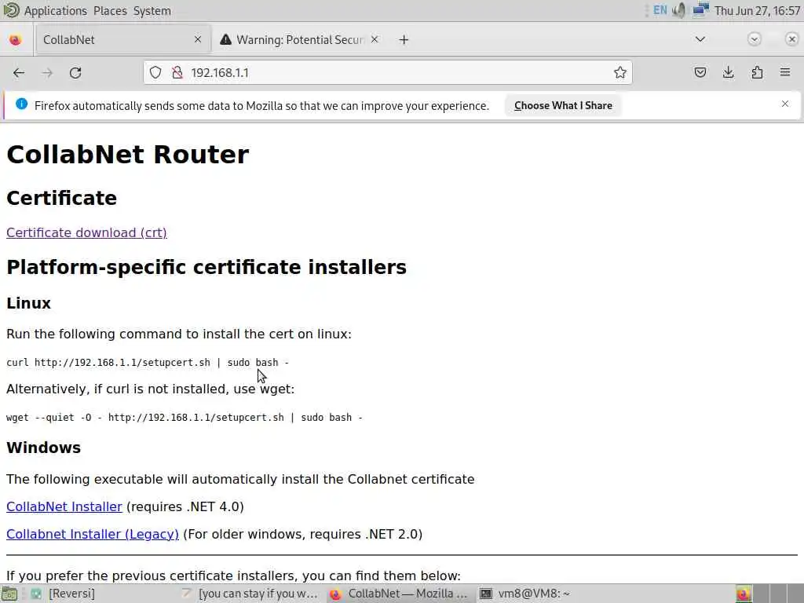This screenshot has height=603, width=804.
Task: Open the Applications menu
Action: point(56,11)
